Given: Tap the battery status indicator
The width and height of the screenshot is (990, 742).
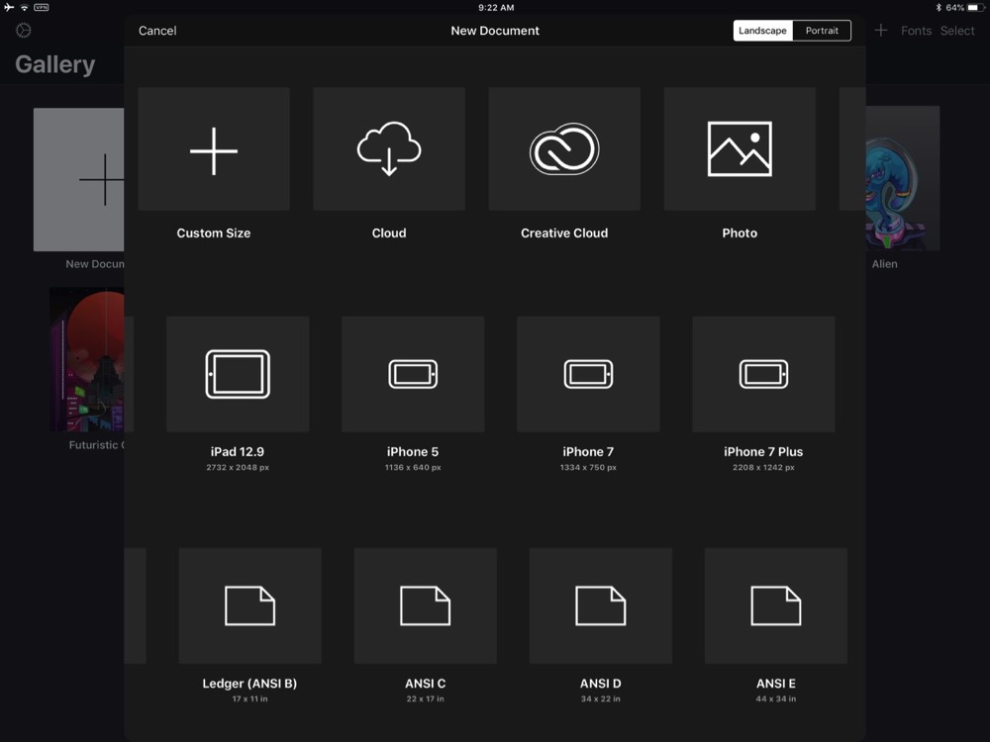Looking at the screenshot, I should click(975, 8).
